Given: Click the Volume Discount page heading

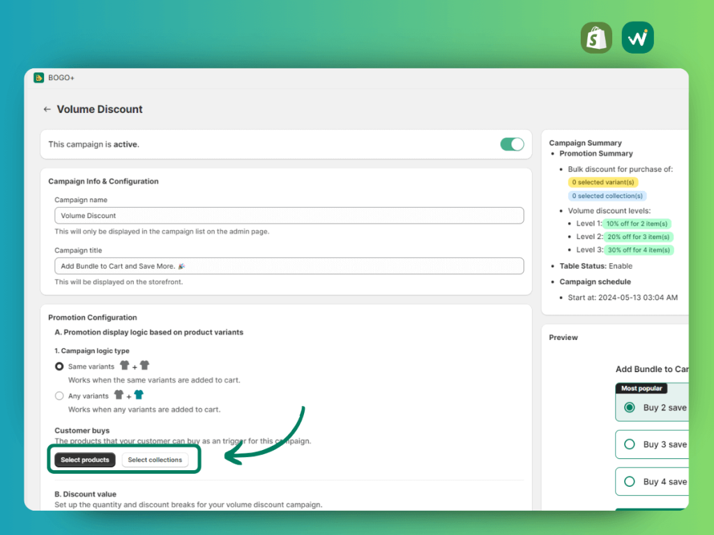Looking at the screenshot, I should 100,109.
